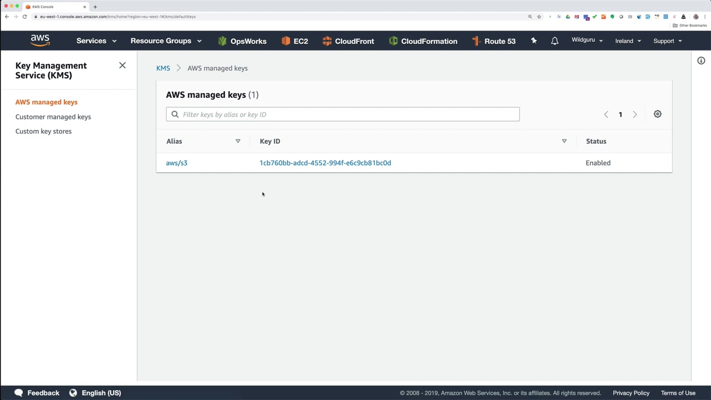Expand the Resource Groups dropdown
The height and width of the screenshot is (400, 711).
pos(166,41)
